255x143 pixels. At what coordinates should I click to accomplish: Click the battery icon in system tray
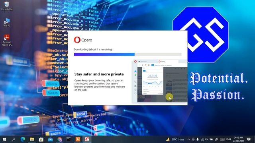(211, 139)
